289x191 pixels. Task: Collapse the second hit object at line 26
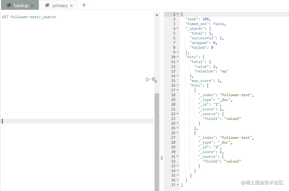point(178,133)
